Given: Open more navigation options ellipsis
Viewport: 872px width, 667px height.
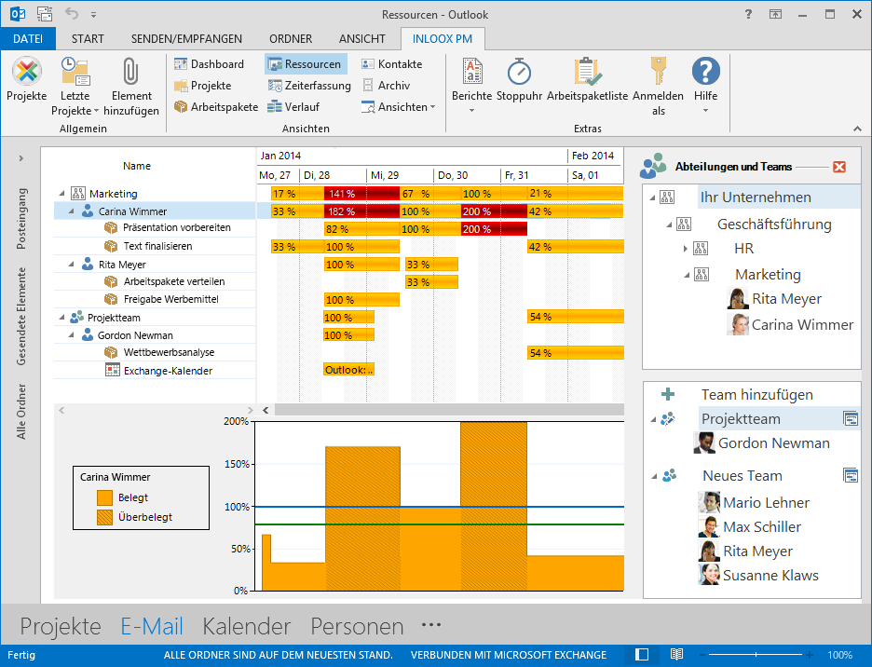Looking at the screenshot, I should click(x=431, y=625).
